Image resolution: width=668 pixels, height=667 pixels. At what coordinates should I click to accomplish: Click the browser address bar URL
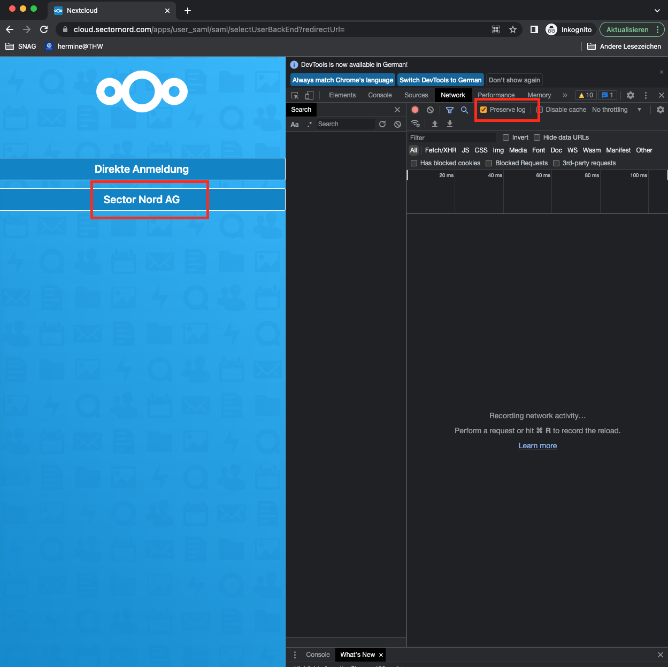click(x=209, y=29)
